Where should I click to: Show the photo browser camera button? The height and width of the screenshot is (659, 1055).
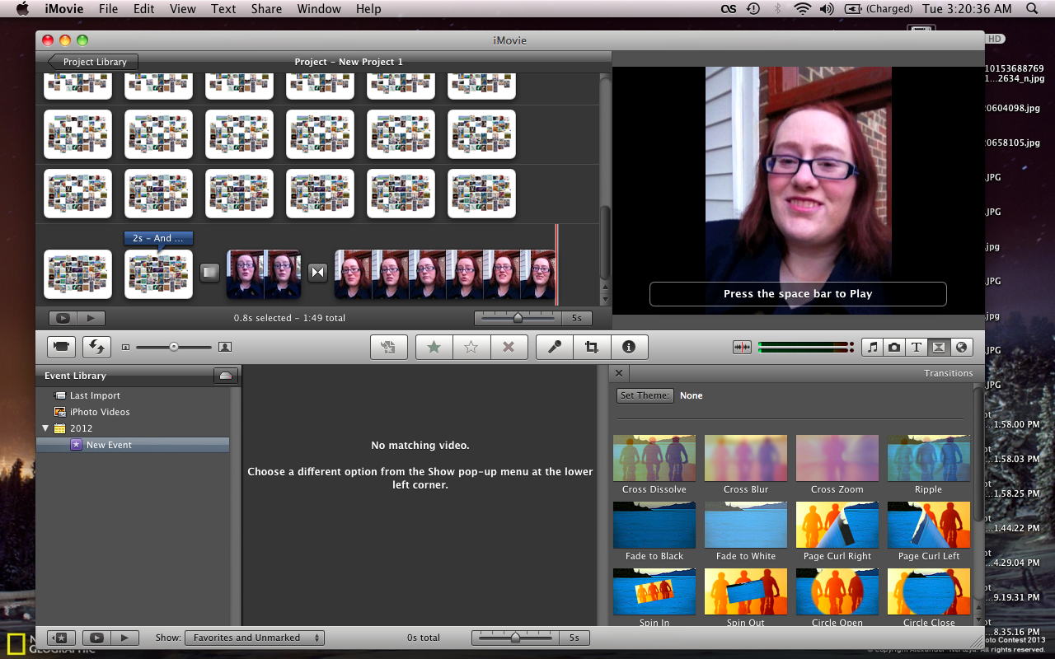point(894,348)
